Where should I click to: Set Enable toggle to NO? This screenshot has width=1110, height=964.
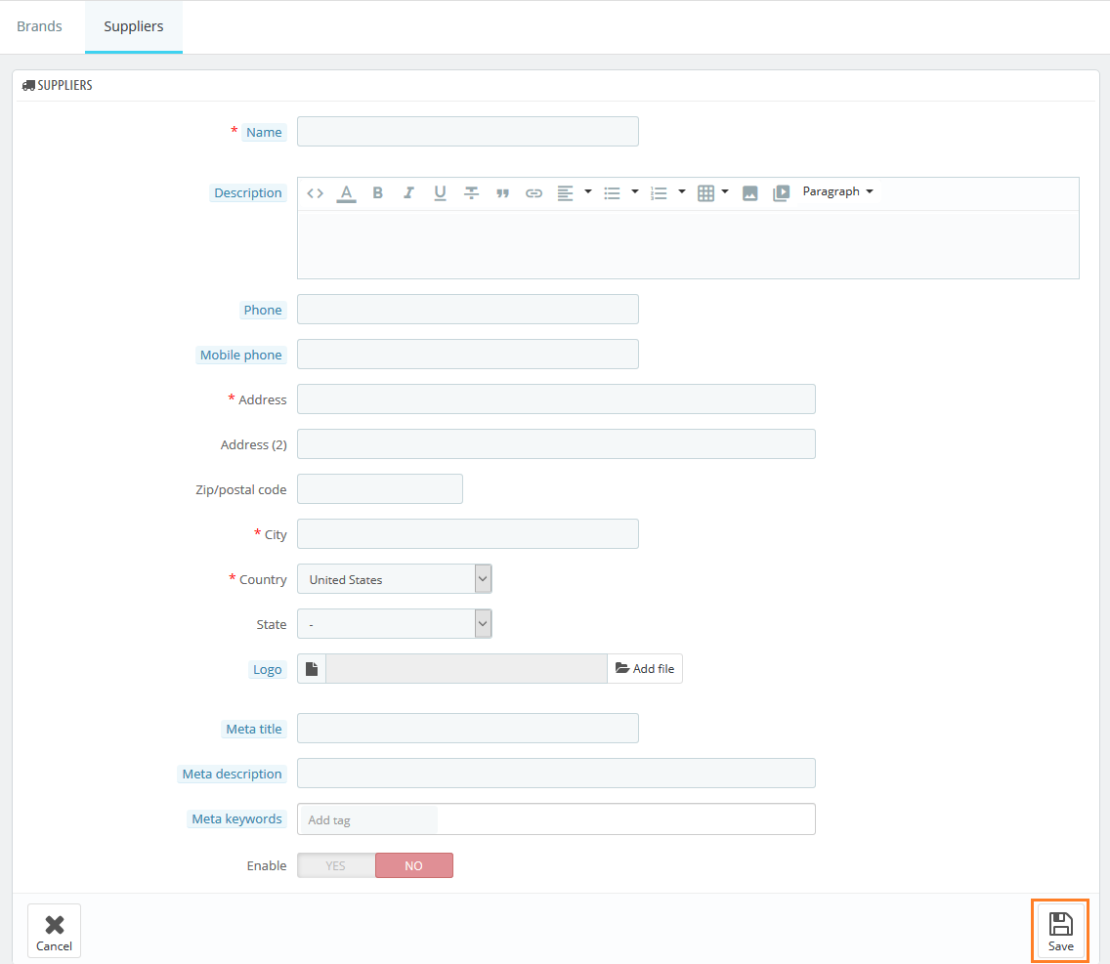[413, 865]
